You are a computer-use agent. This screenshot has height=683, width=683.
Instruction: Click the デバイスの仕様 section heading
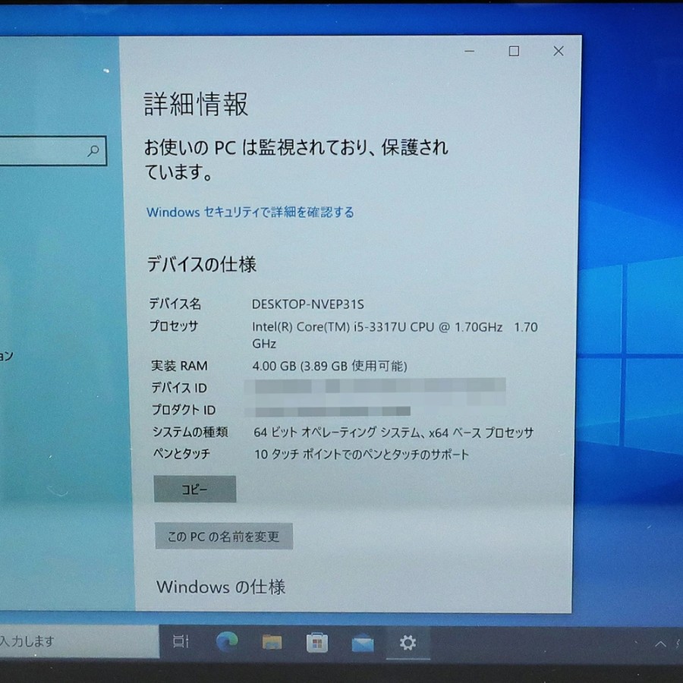(x=202, y=264)
